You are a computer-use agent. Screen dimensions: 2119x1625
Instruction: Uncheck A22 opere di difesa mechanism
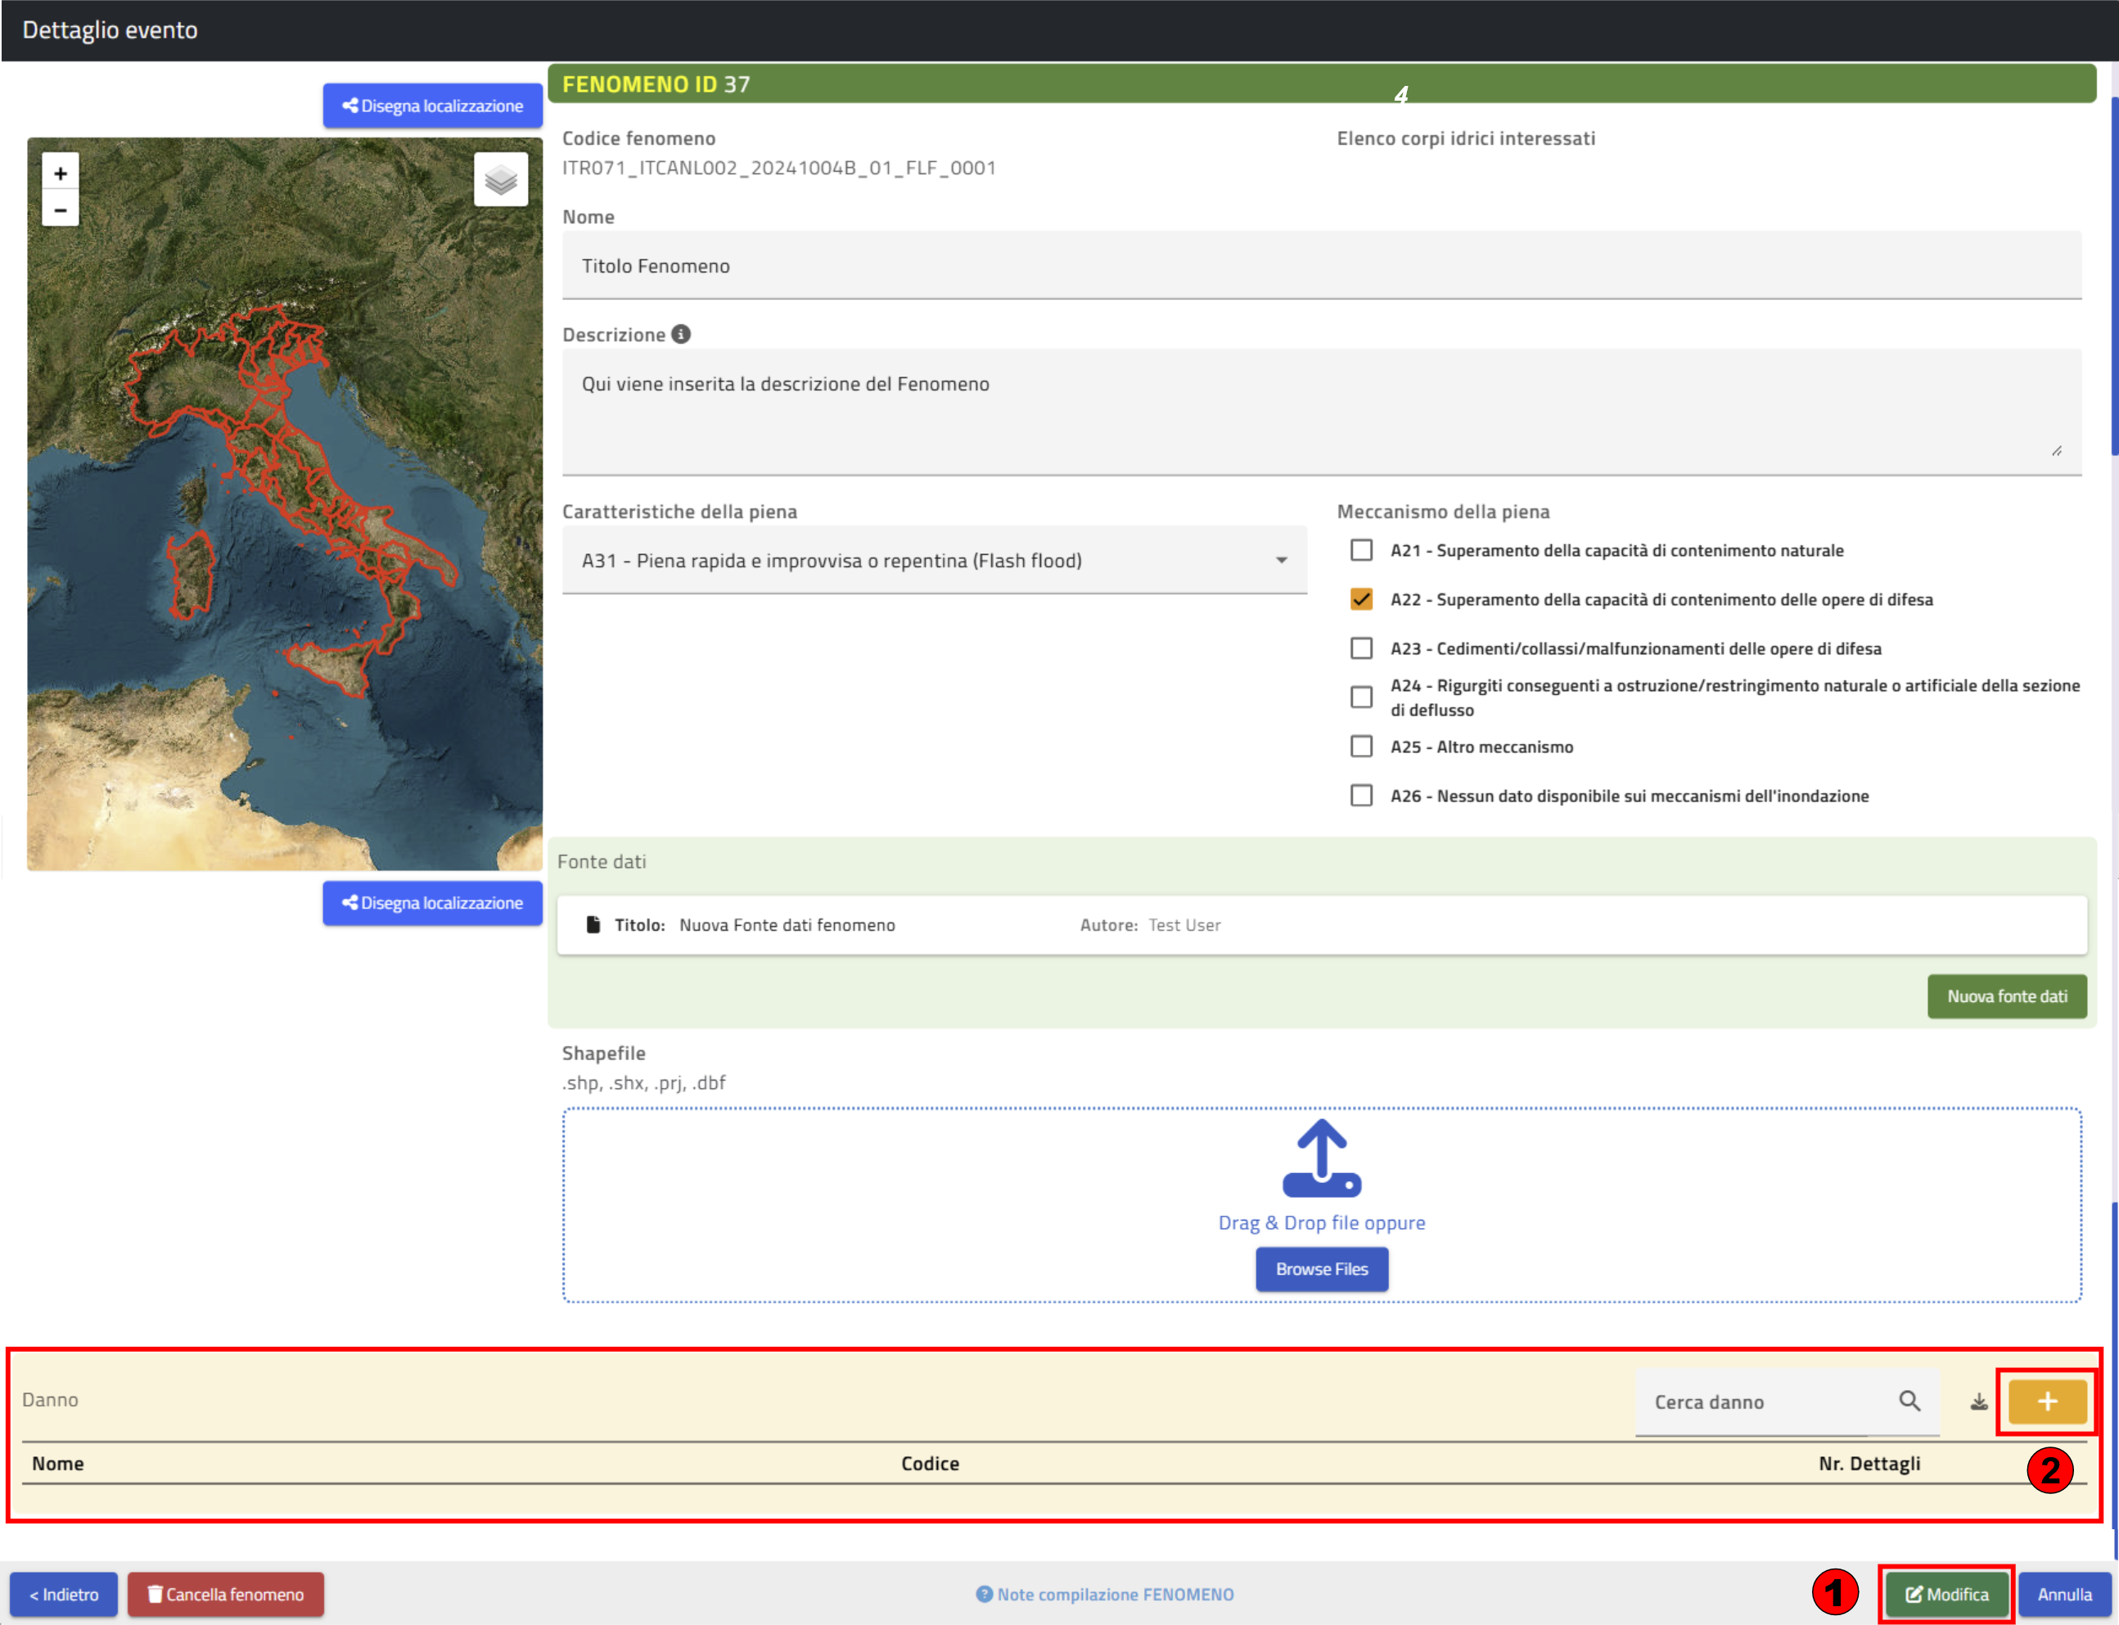[x=1361, y=600]
